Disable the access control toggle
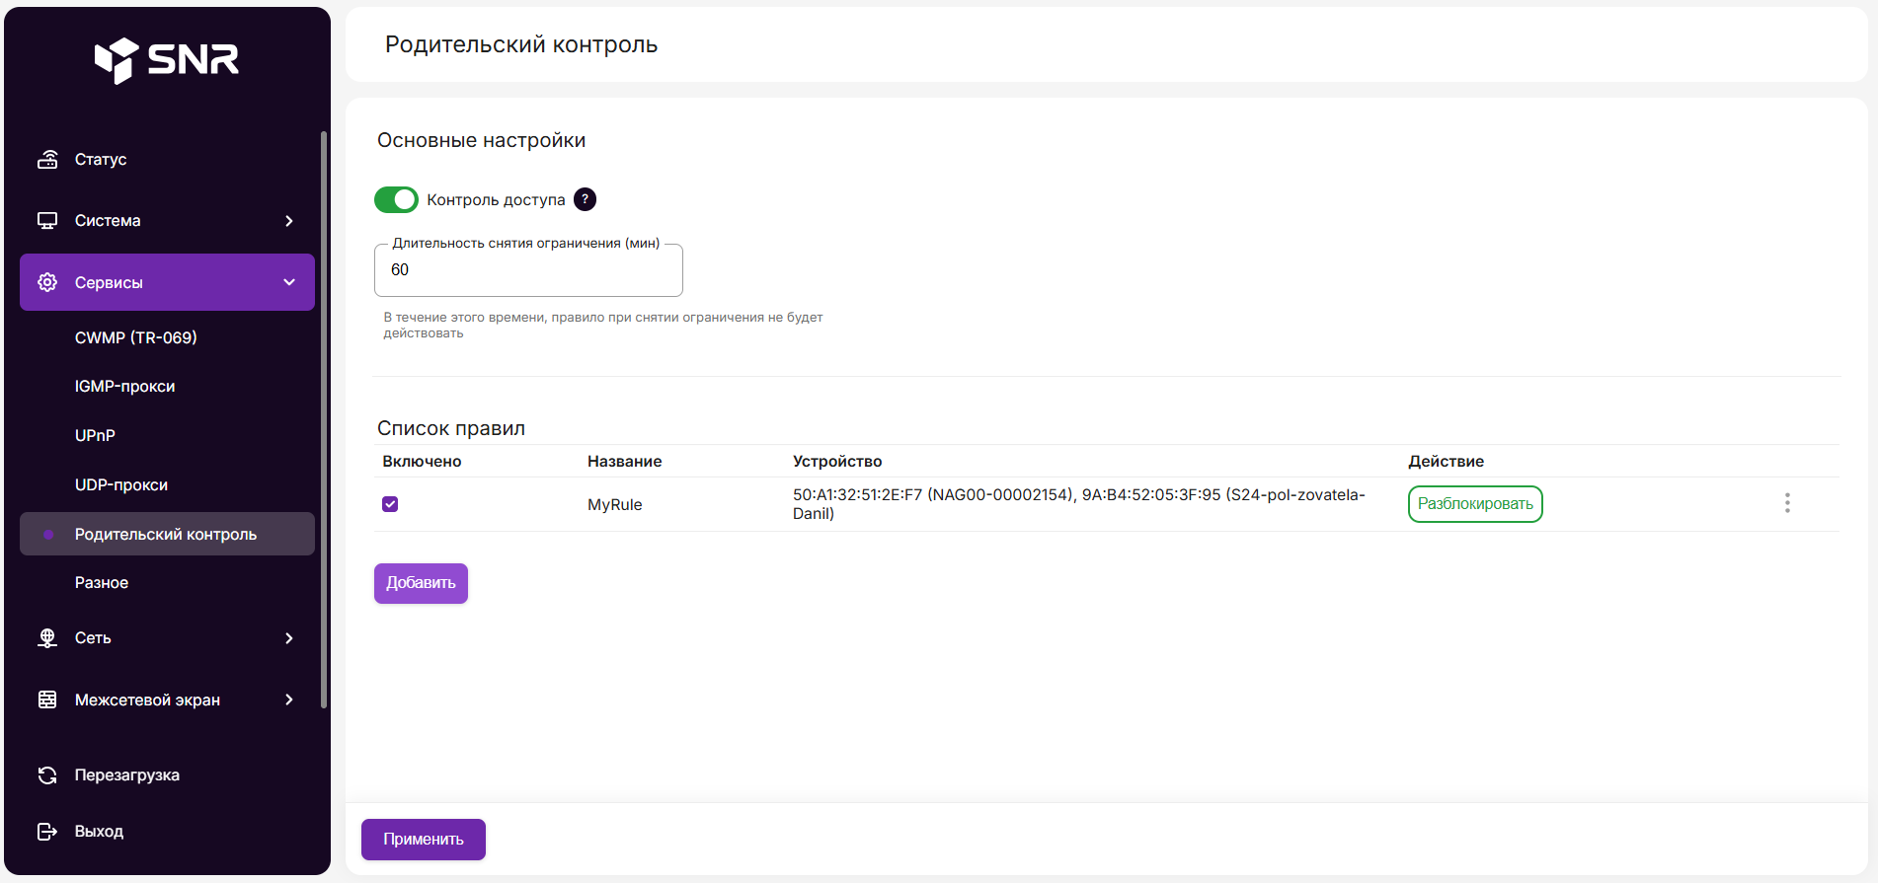Image resolution: width=1878 pixels, height=883 pixels. pyautogui.click(x=396, y=199)
